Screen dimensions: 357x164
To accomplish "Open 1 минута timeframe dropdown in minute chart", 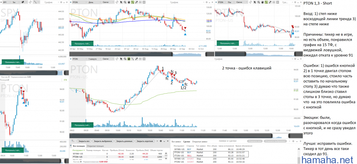I will [95, 59].
